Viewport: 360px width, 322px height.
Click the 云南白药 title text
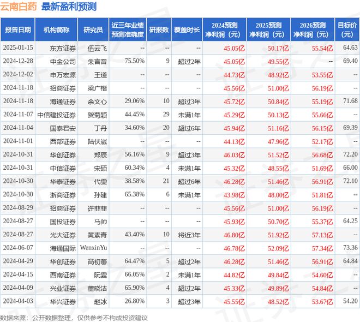[x=19, y=7]
